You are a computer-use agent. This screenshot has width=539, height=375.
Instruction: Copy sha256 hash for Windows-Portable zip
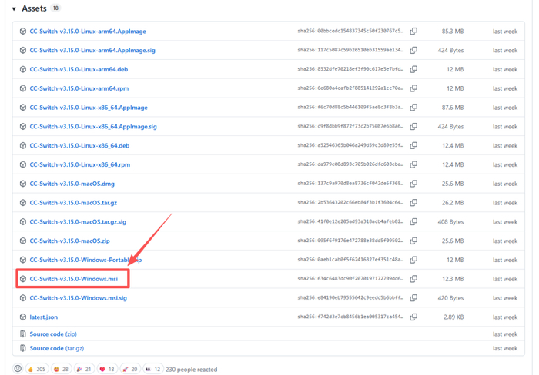click(413, 260)
